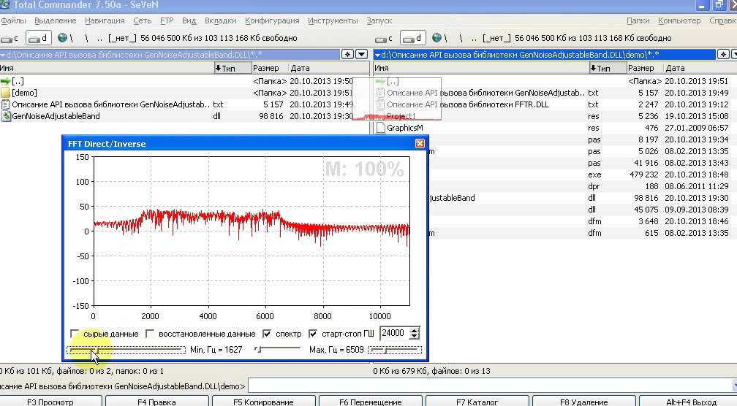This screenshot has height=406, width=737.
Task: Open the Выделение menu
Action: [55, 20]
